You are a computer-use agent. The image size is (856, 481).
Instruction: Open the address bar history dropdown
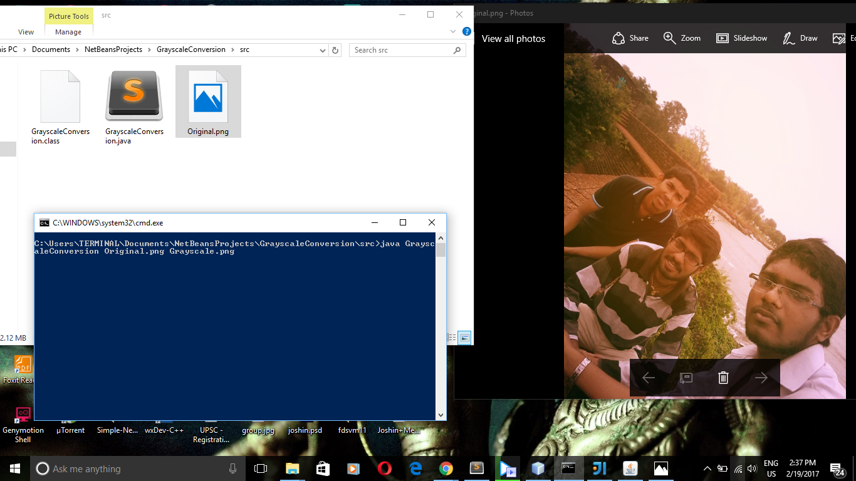coord(323,50)
